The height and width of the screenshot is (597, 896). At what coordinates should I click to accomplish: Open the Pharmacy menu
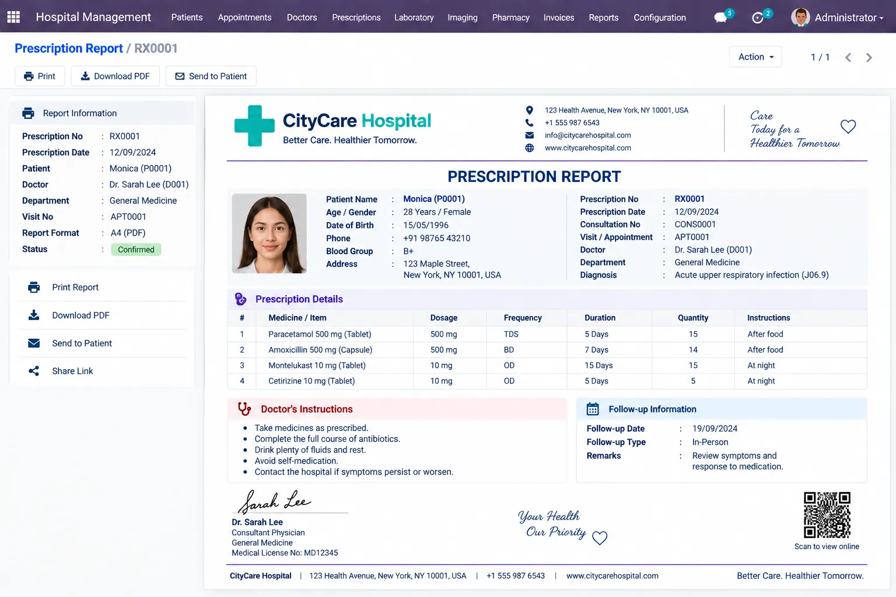point(510,17)
